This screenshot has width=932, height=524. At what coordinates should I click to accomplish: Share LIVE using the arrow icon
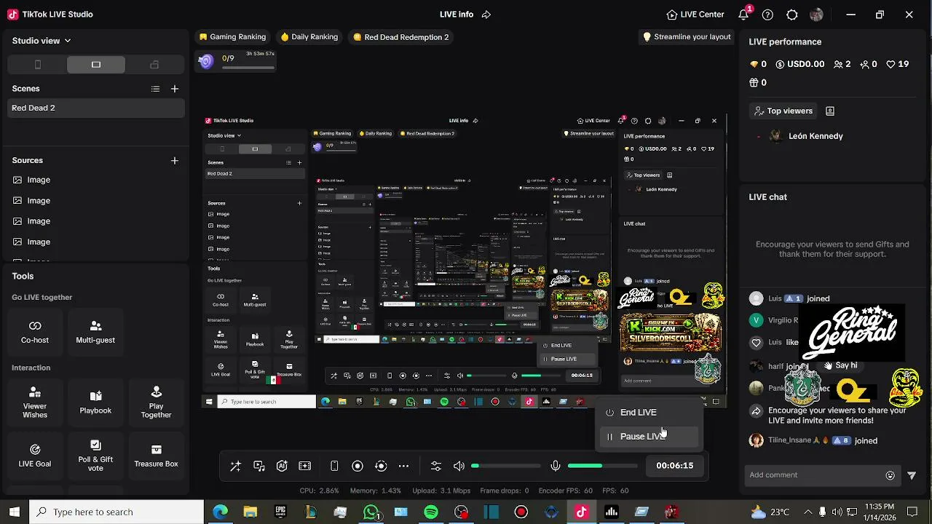[x=486, y=15]
